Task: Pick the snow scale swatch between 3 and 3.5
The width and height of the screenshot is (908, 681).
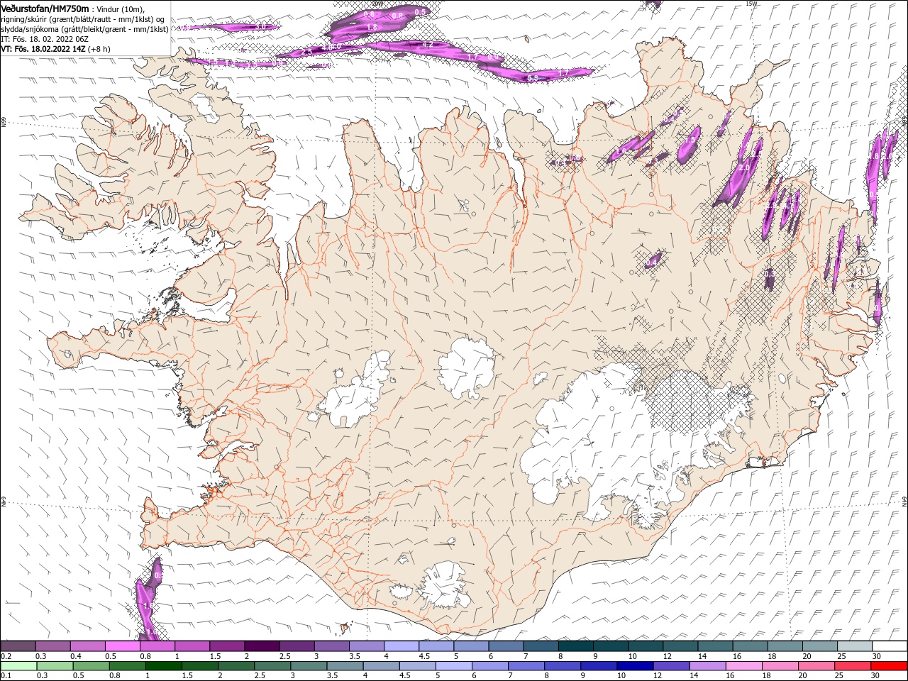Action: point(331,646)
